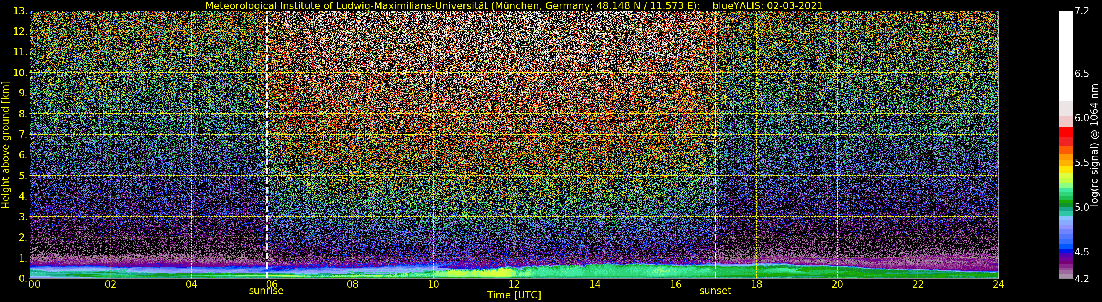The image size is (1102, 302).
Task: Click the time axis tick '20'
Action: (837, 284)
